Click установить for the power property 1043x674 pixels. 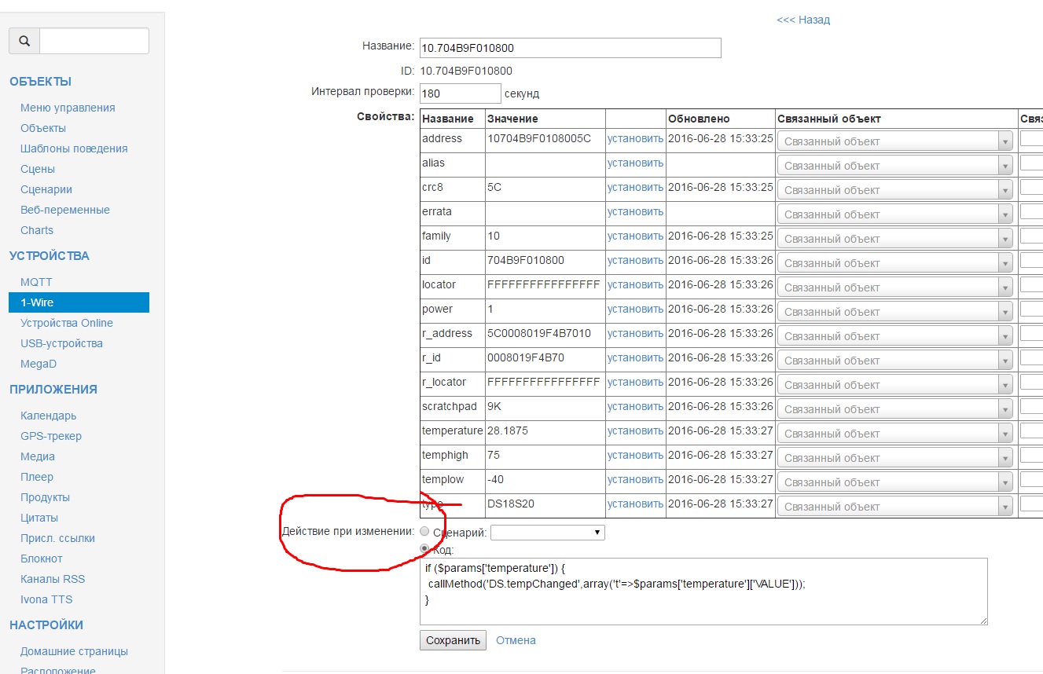[x=636, y=309]
